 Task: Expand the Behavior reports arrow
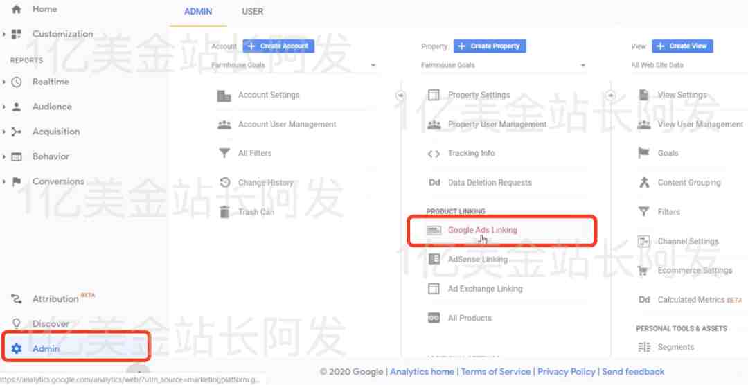[4, 156]
